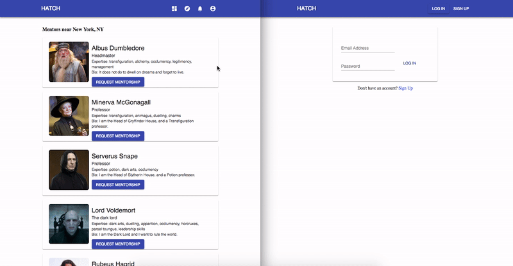Screen dimensions: 513x266
Task: Select the Rubeus Hagrid name heading
Action: tap(113, 263)
